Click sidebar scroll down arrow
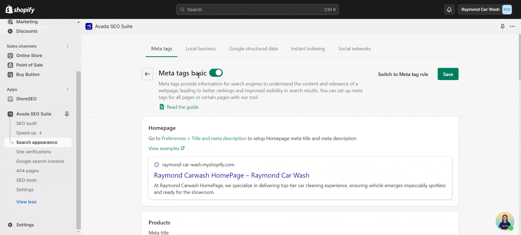 tap(78, 232)
